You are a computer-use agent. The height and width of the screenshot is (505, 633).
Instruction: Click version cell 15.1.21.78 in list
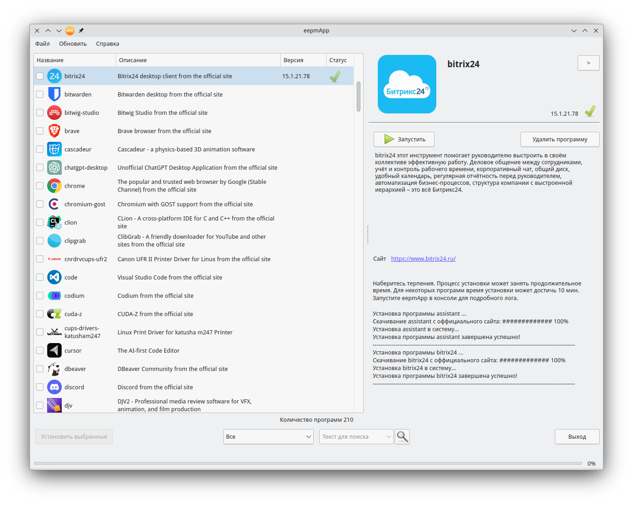(296, 76)
